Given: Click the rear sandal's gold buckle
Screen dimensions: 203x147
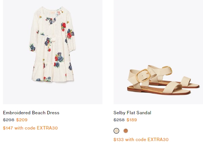Looking at the screenshot, I should point(168,70).
